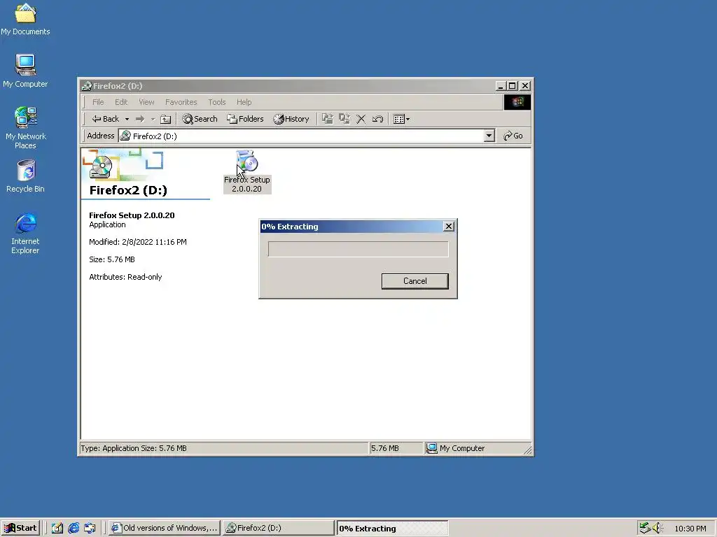The width and height of the screenshot is (717, 537).
Task: Open the History pane
Action: click(x=291, y=119)
